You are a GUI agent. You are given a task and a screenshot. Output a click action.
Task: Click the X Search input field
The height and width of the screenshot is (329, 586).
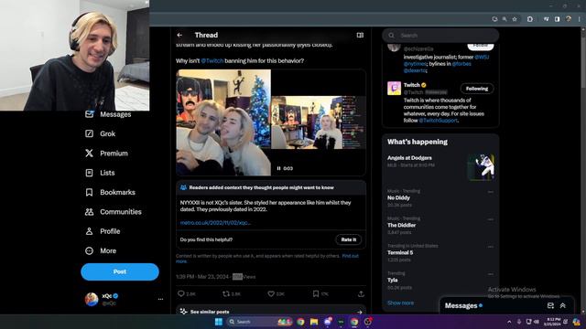440,36
